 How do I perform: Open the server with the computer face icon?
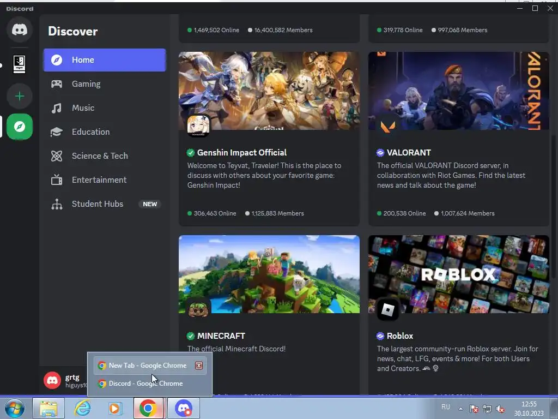point(20,64)
